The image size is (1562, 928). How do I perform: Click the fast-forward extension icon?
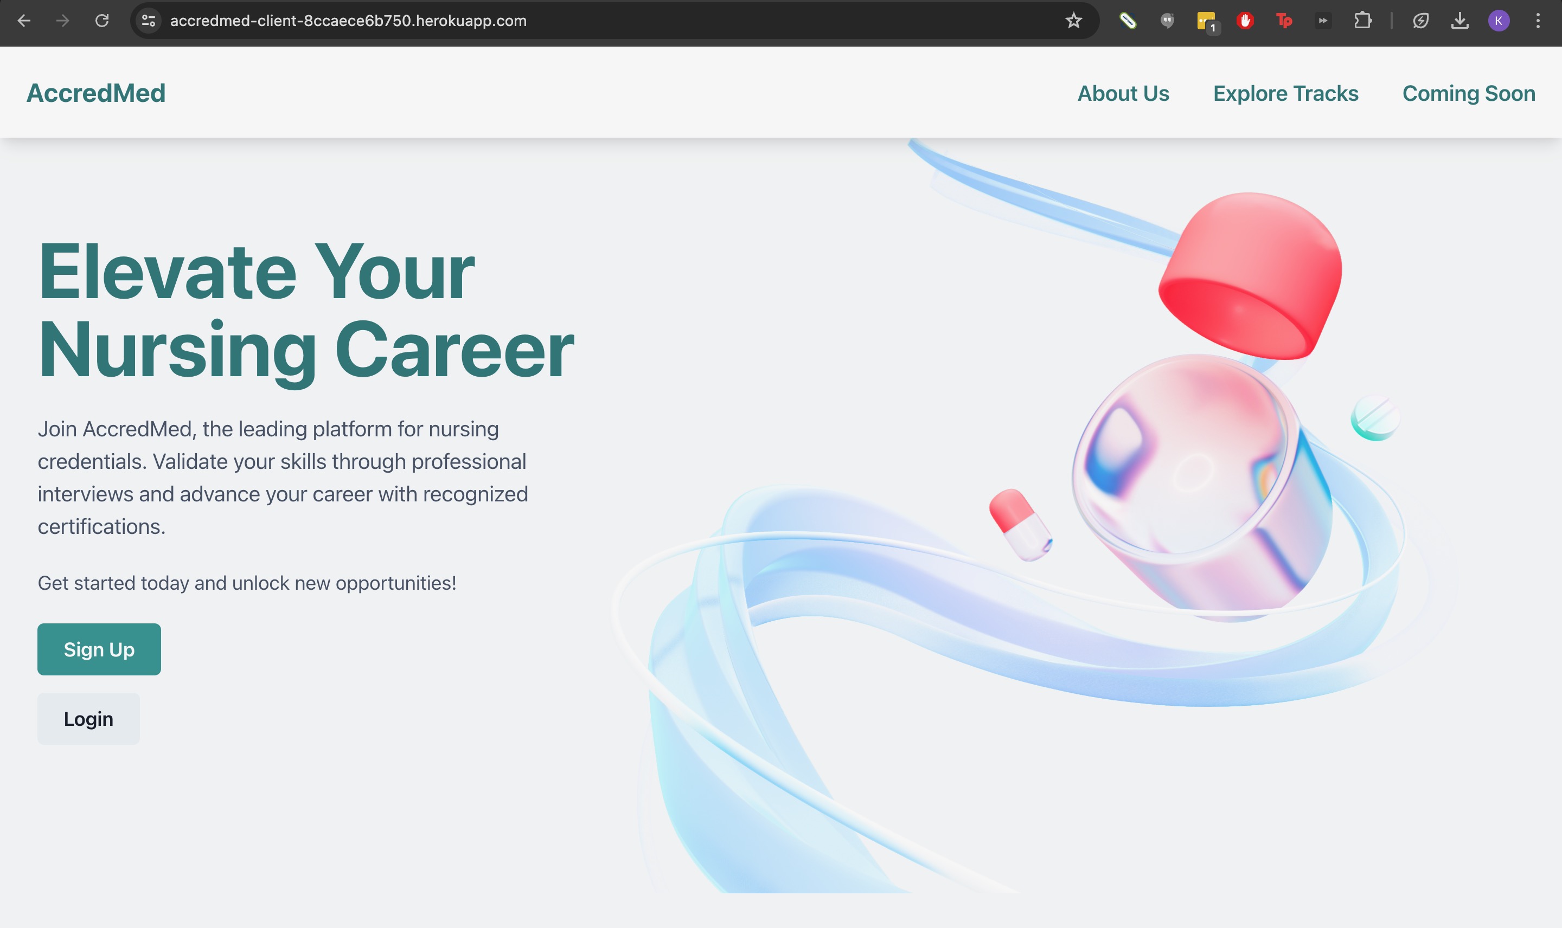point(1323,21)
